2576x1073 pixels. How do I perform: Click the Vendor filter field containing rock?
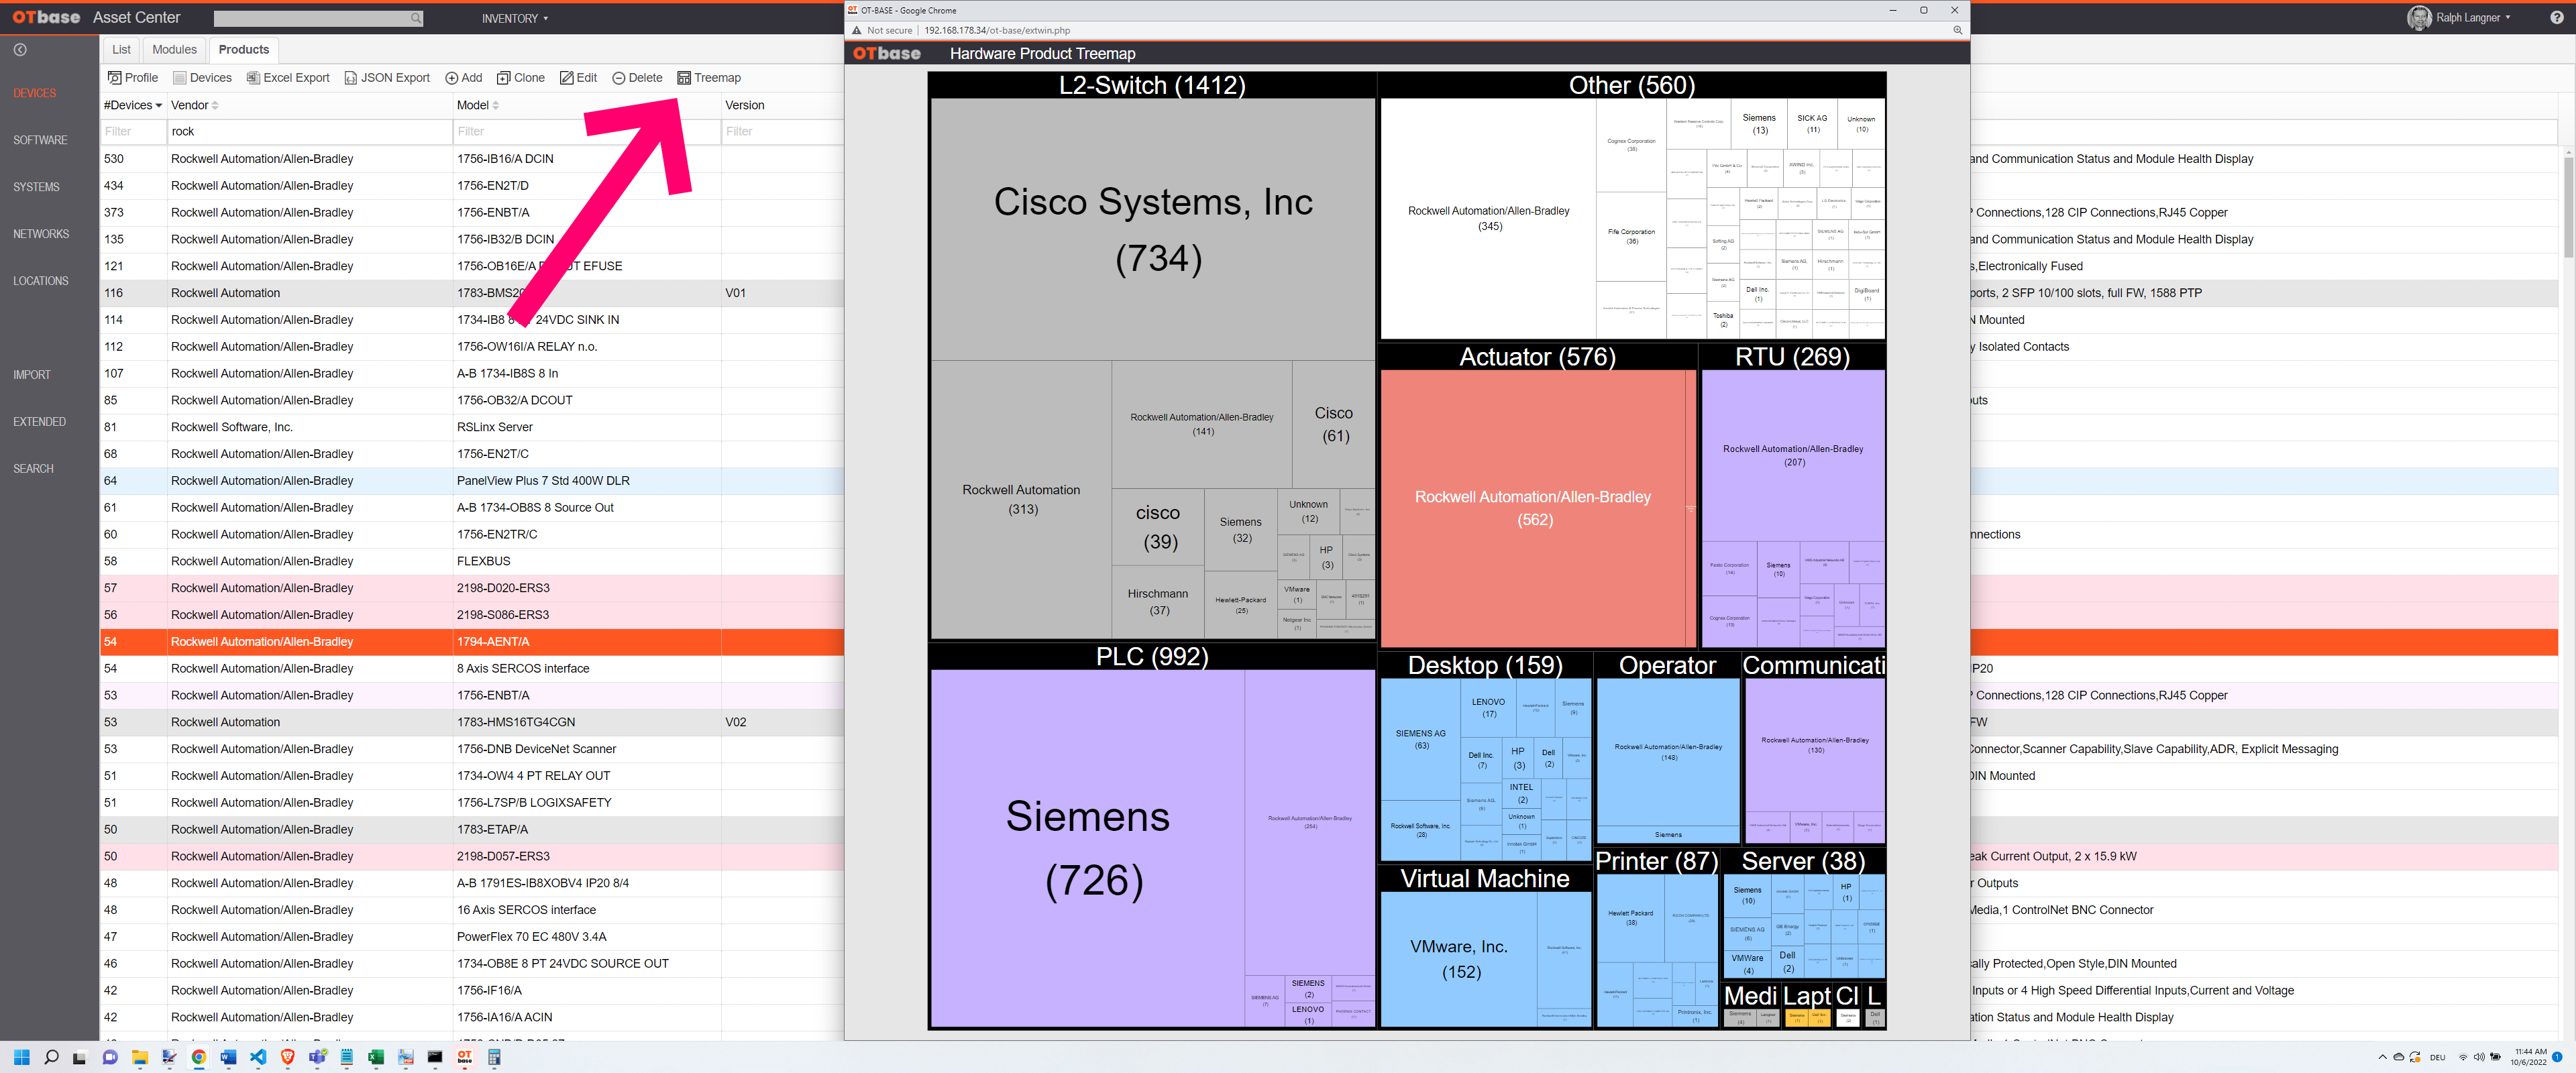[x=310, y=131]
